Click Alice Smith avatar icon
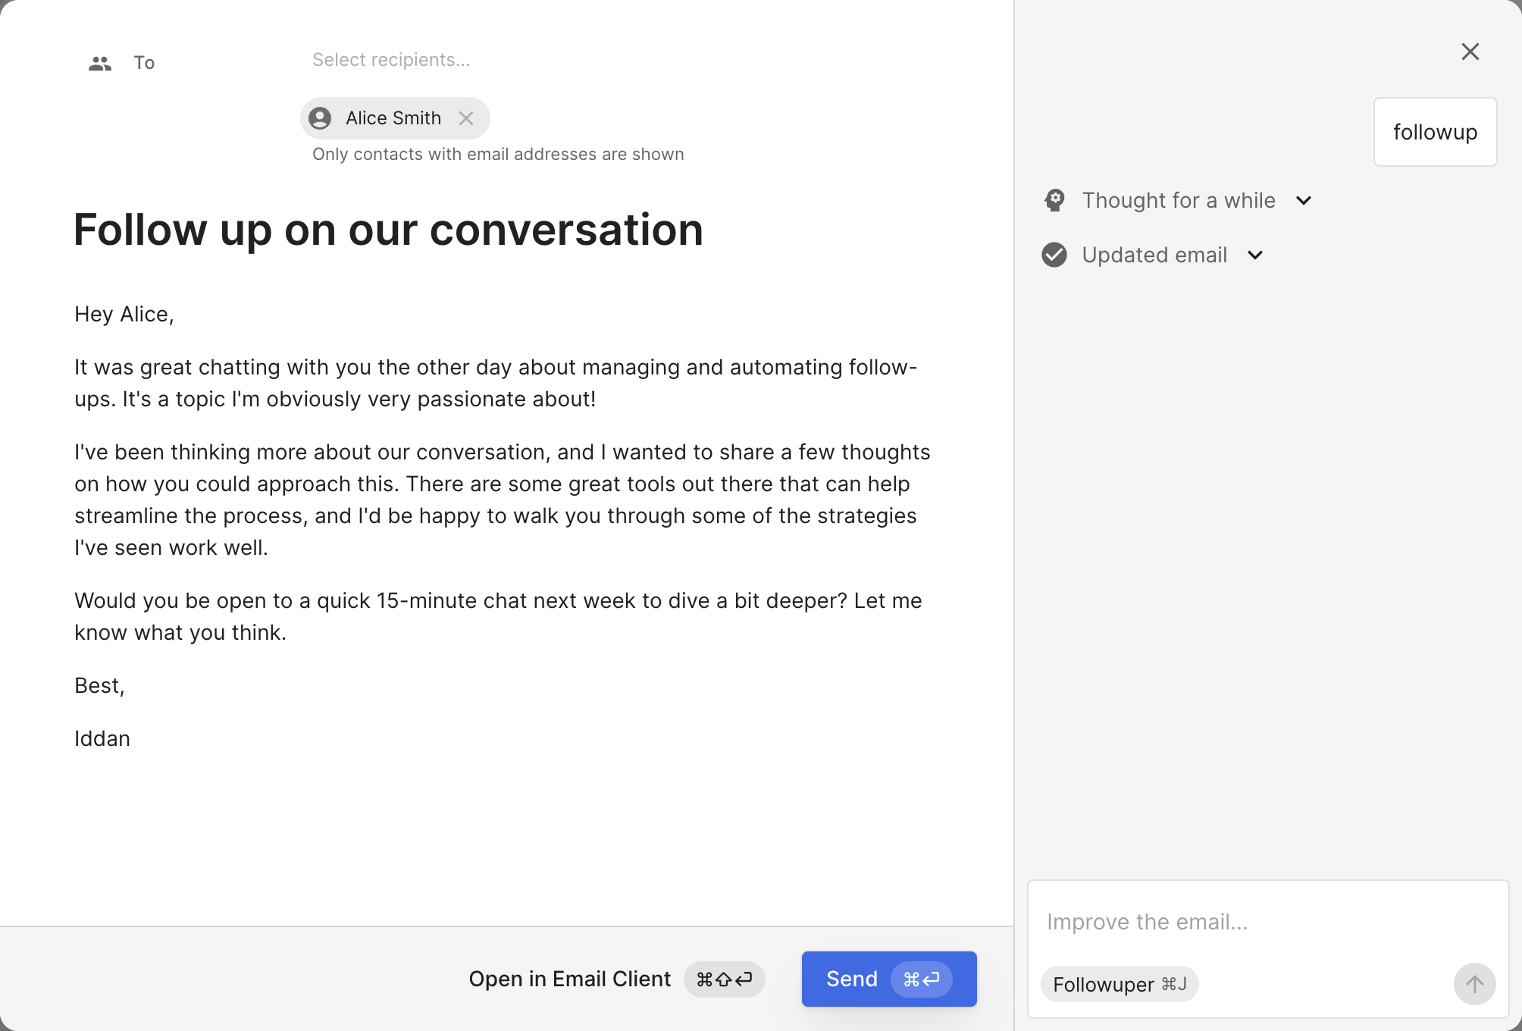Viewport: 1522px width, 1031px height. point(320,118)
